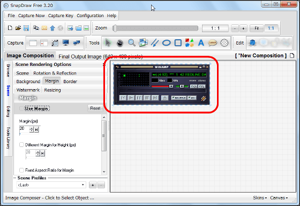This screenshot has width=300, height=206.
Task: Capture multiple monitors icon
Action: (x=77, y=42)
